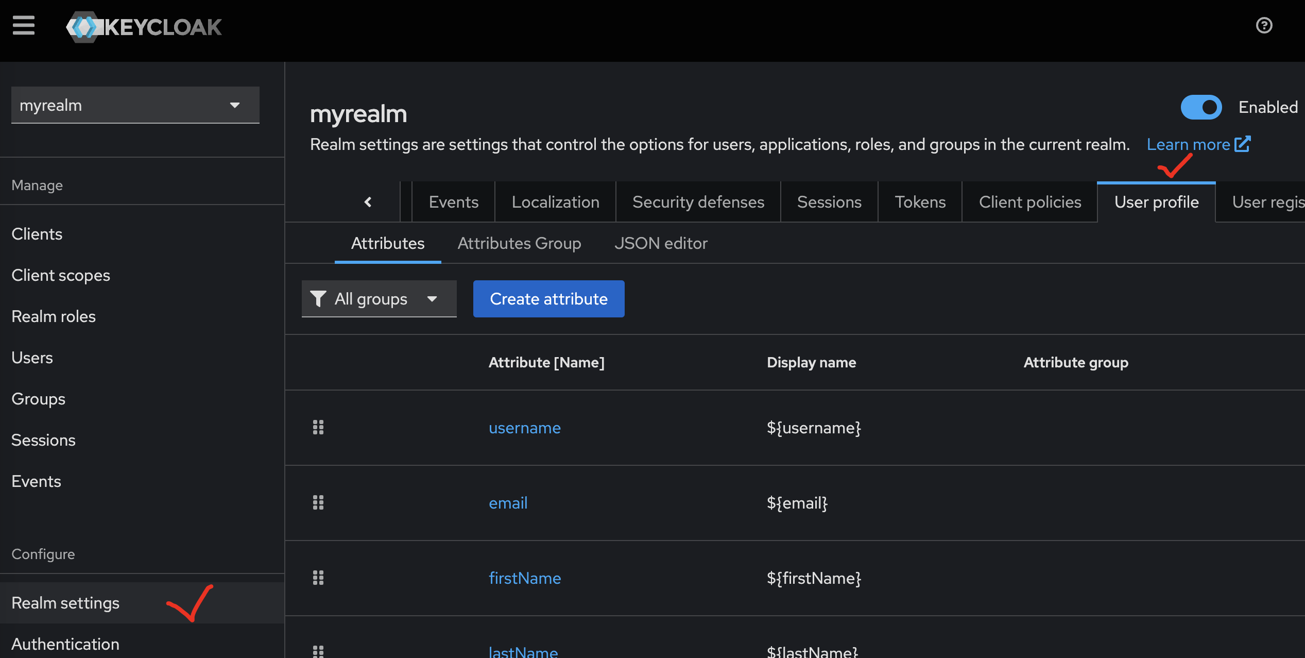The height and width of the screenshot is (658, 1305).
Task: Open the All groups filter dropdown
Action: 379,299
